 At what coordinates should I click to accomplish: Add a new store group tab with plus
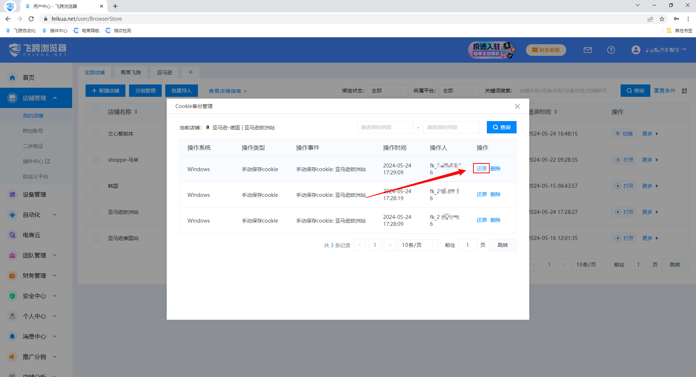(191, 72)
